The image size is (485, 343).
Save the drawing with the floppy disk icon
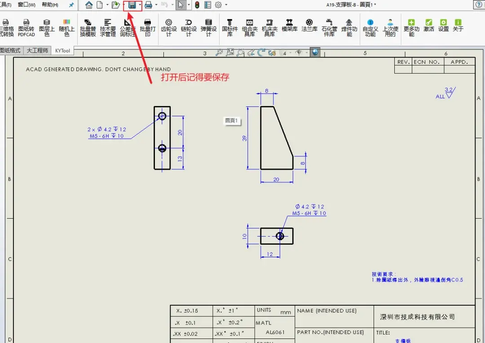tap(132, 5)
